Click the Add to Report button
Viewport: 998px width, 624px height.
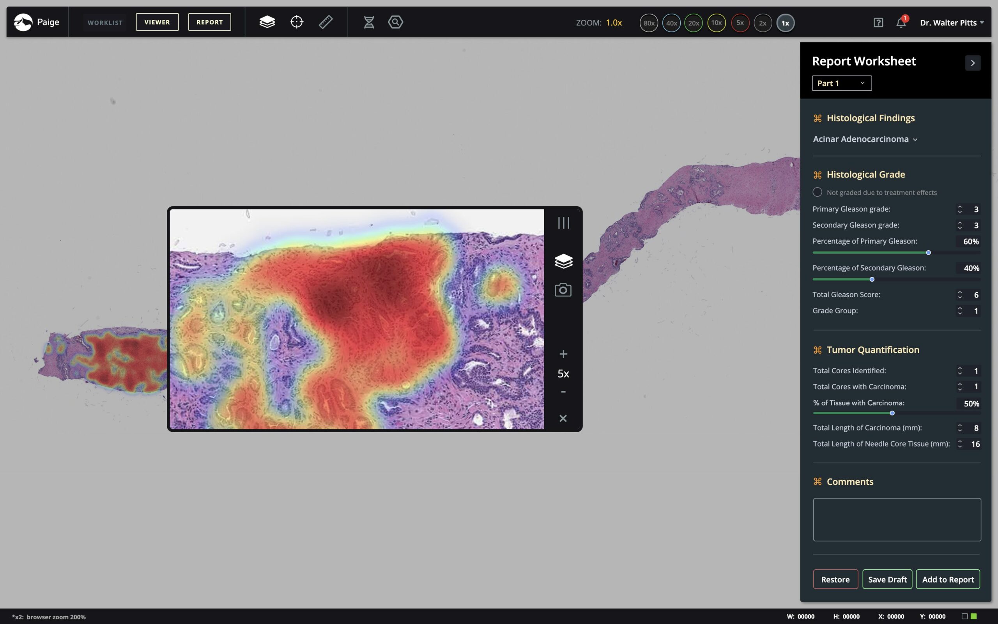pyautogui.click(x=947, y=579)
